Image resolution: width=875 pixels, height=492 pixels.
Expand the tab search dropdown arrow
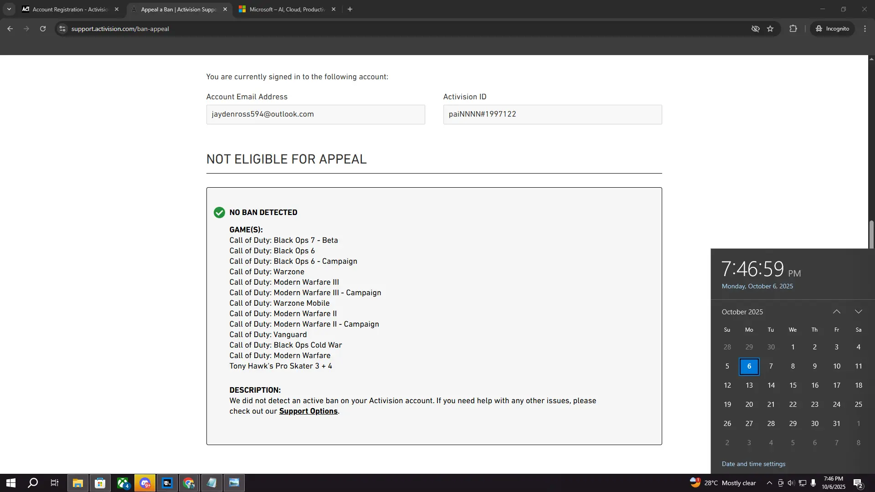click(9, 9)
